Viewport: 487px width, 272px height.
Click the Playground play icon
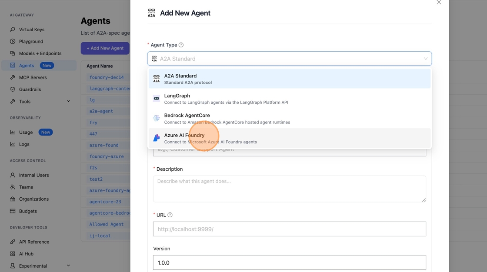(x=13, y=41)
